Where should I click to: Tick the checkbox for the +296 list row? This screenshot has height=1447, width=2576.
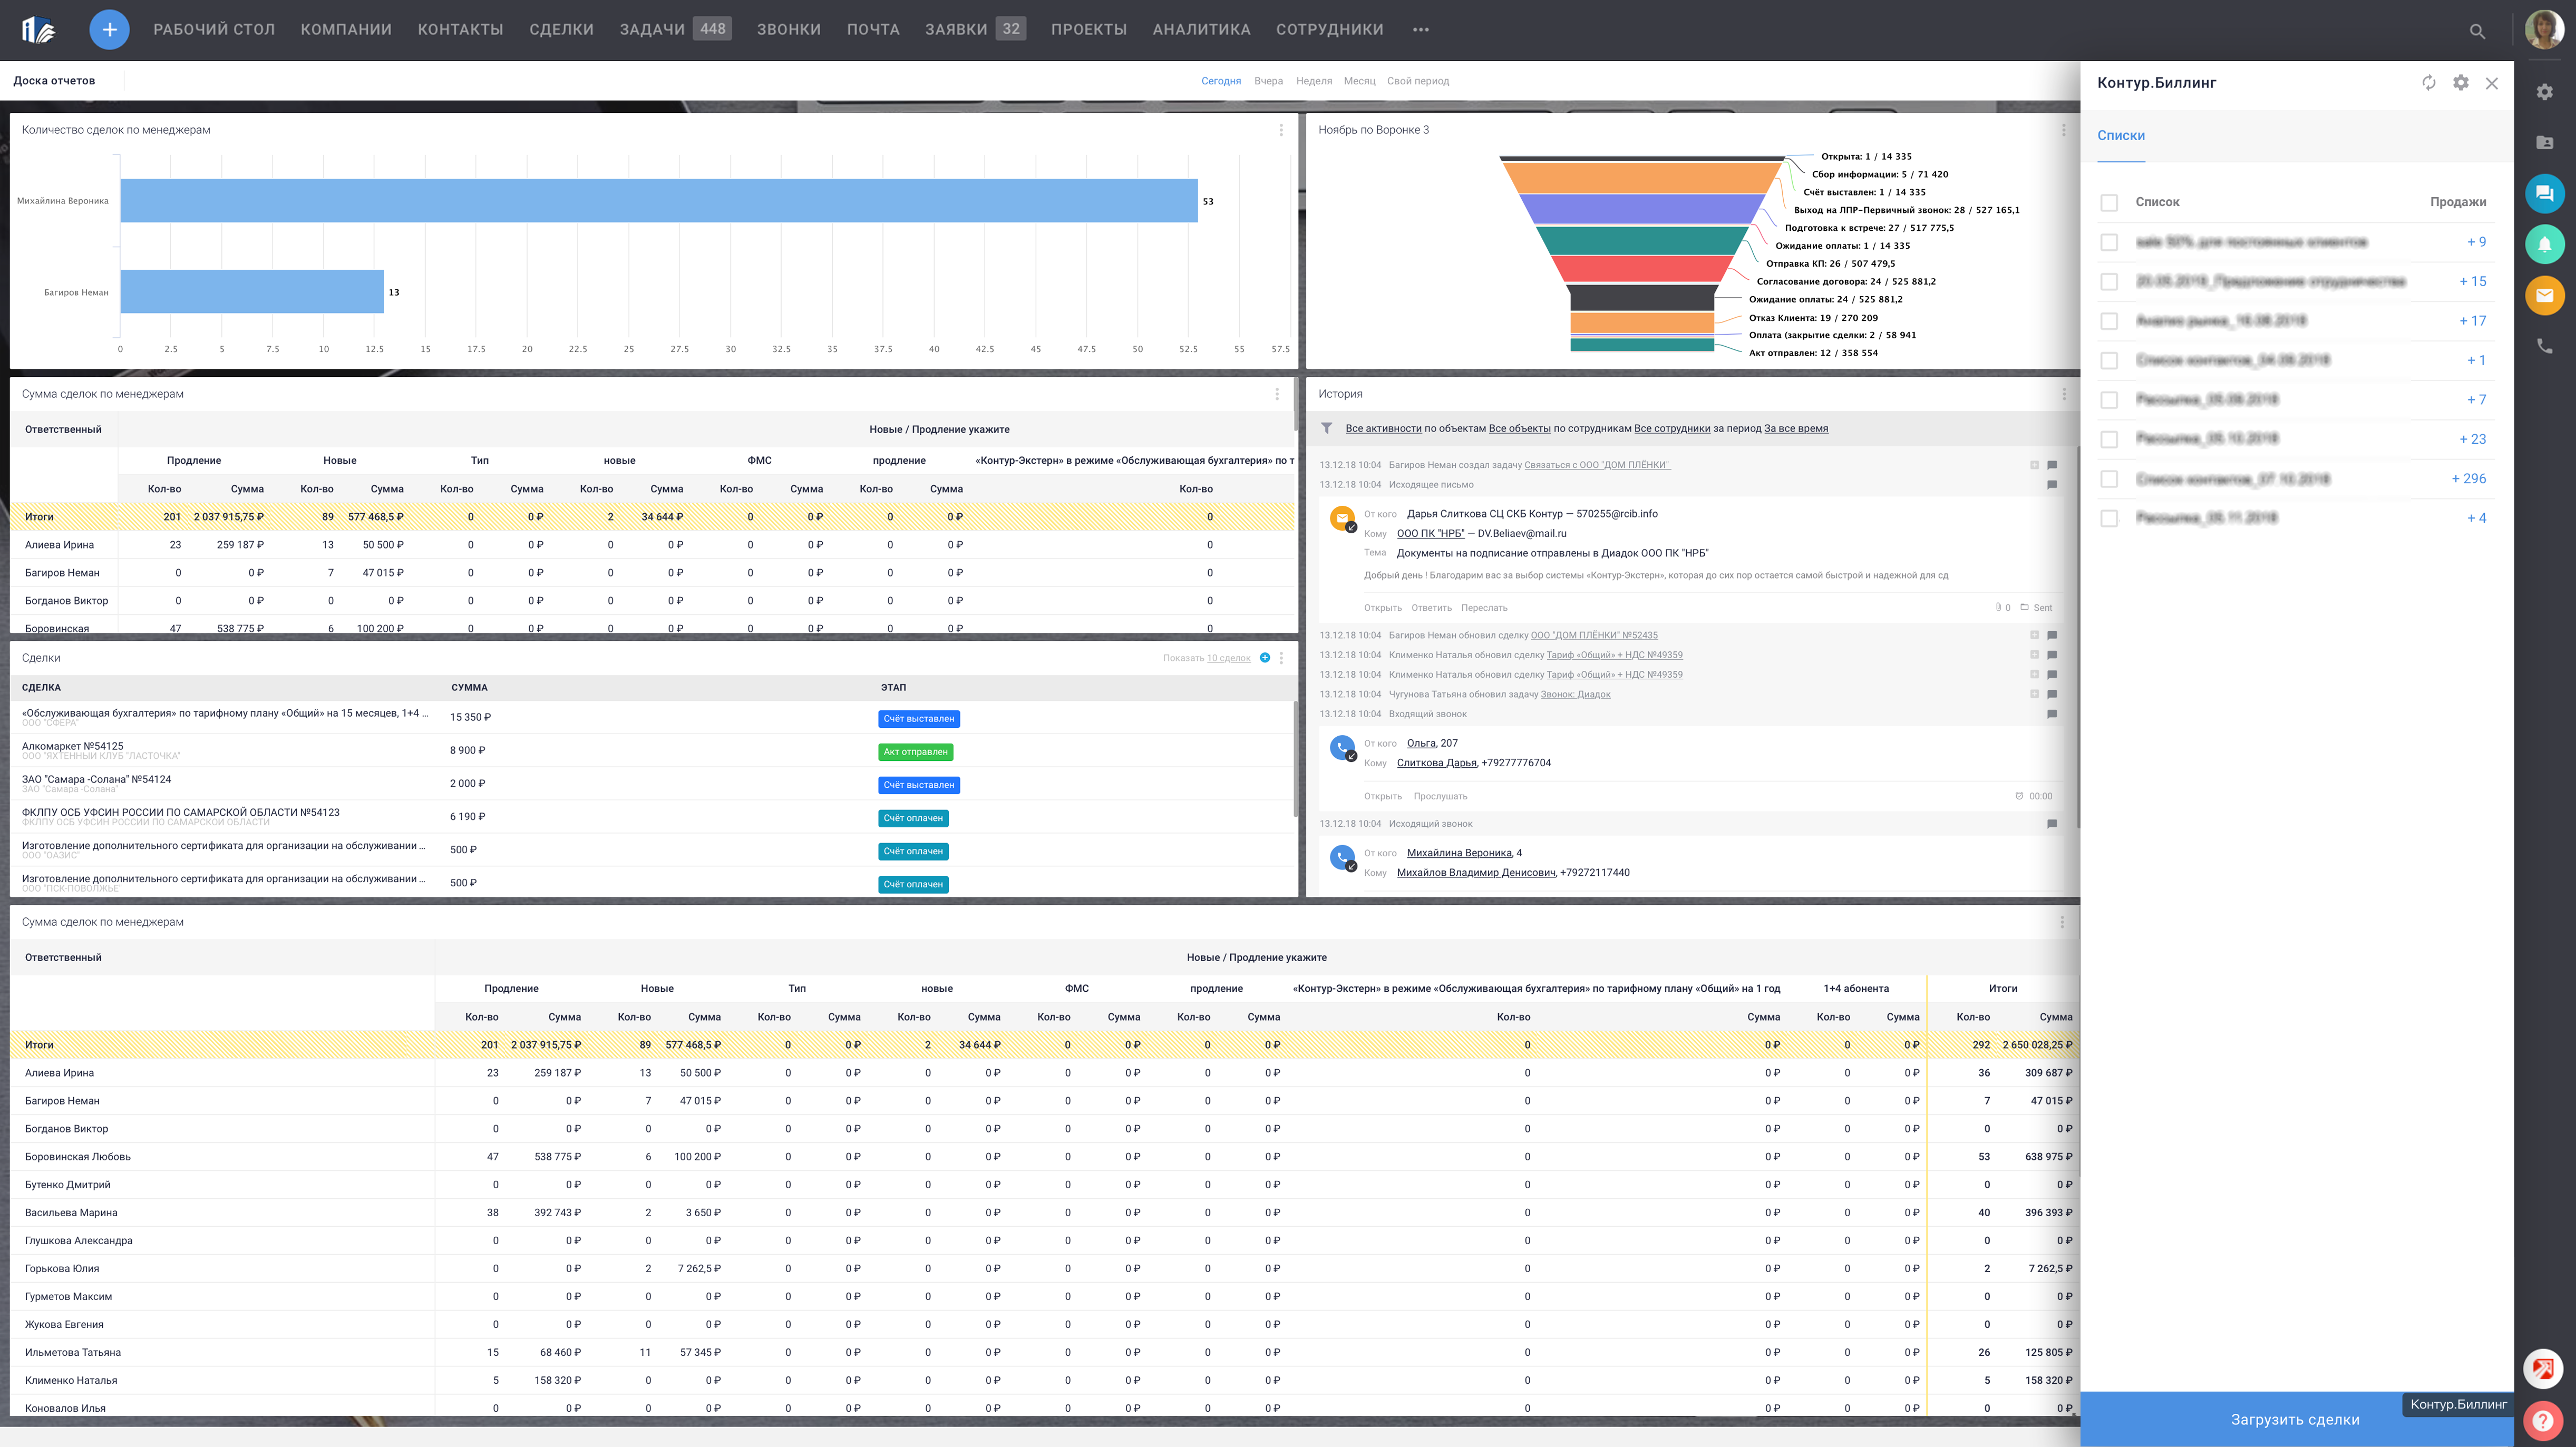tap(2109, 479)
